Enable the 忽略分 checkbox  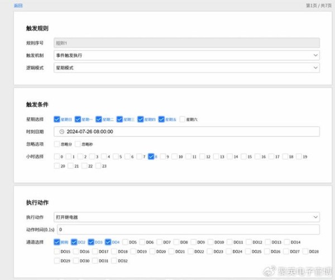57,144
